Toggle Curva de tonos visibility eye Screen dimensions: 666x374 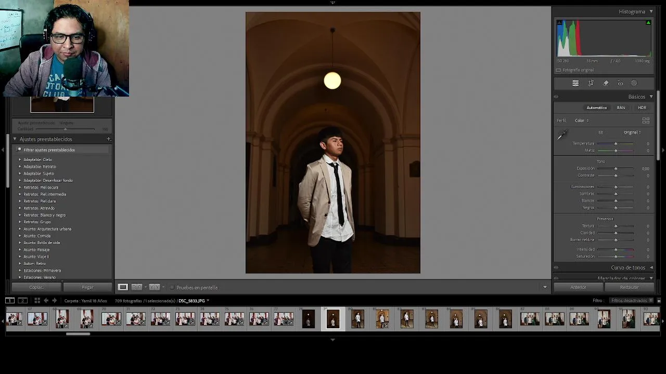556,268
